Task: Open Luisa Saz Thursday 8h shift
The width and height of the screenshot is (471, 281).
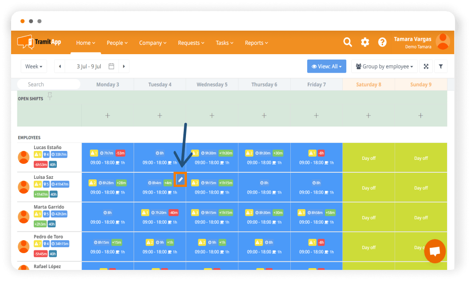Action: pos(264,187)
